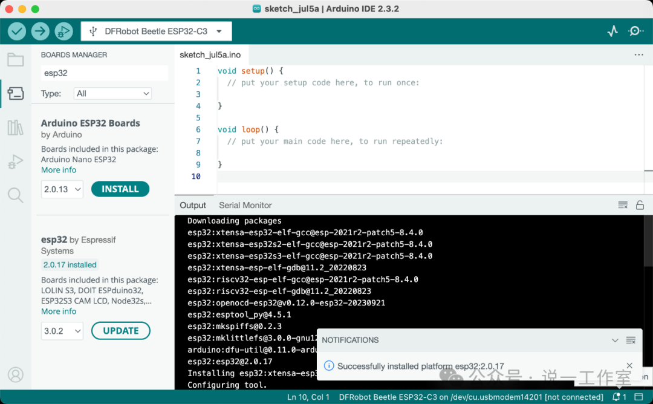Switch to the Serial Monitor tab

(x=245, y=206)
